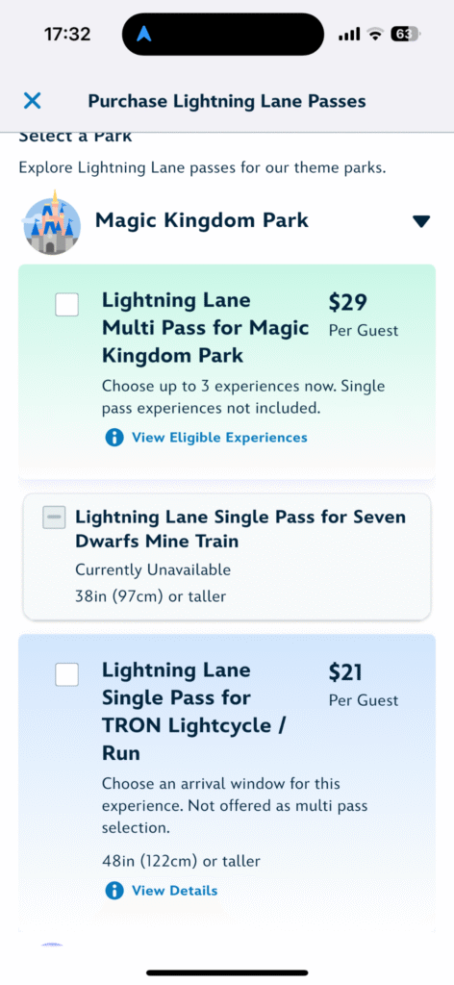The image size is (454, 985).
Task: Tap info icon beside View Eligible Experiences
Action: coord(114,438)
